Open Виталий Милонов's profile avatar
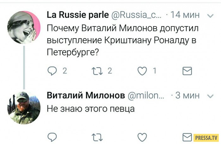 coord(24,108)
